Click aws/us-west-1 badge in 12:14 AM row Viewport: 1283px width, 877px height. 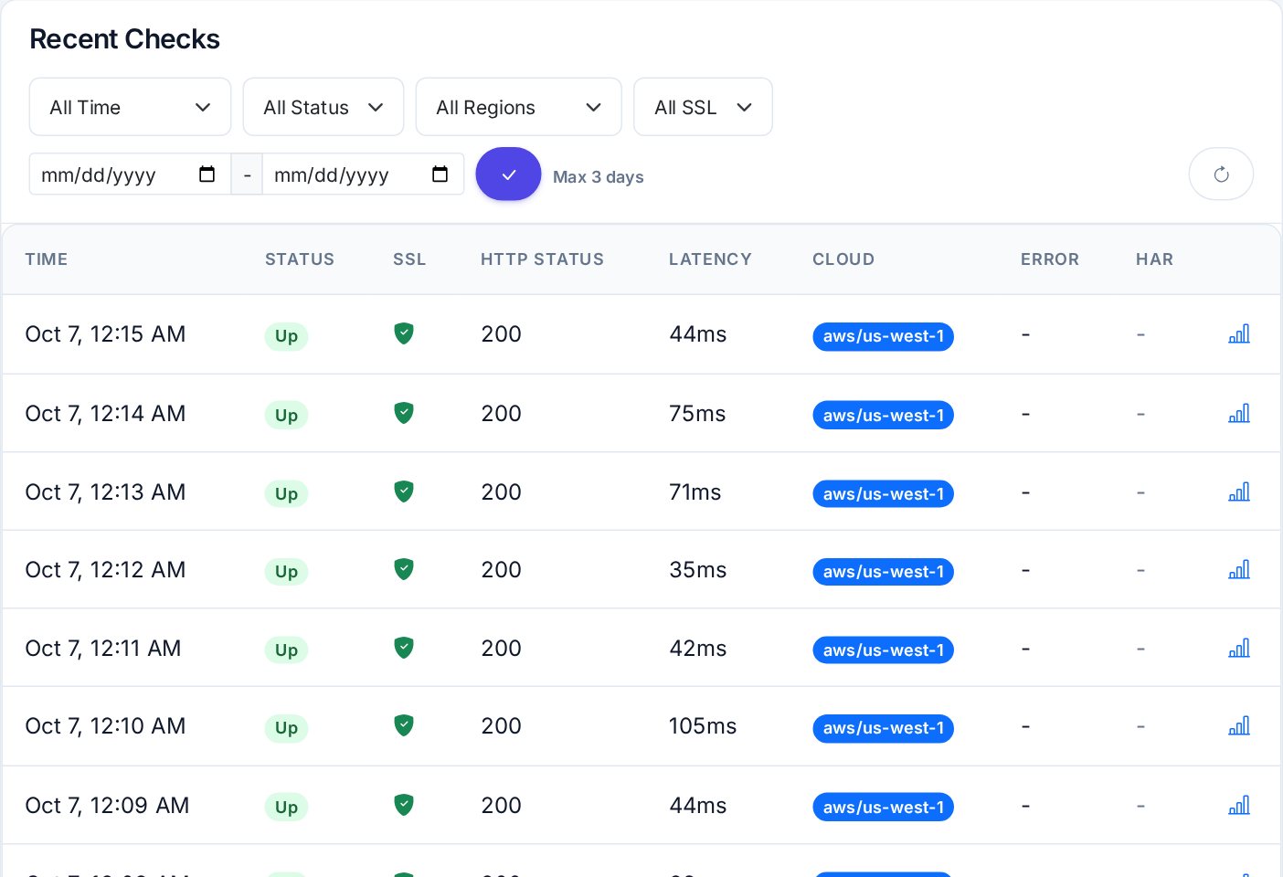[883, 415]
